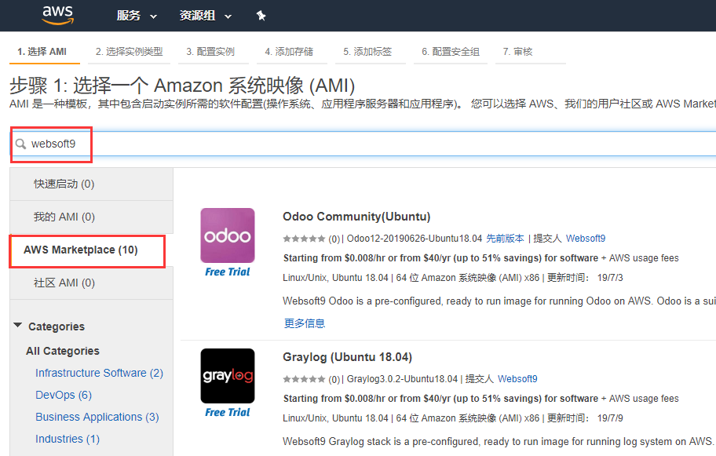Collapse the Categories section triangle

pyautogui.click(x=18, y=326)
